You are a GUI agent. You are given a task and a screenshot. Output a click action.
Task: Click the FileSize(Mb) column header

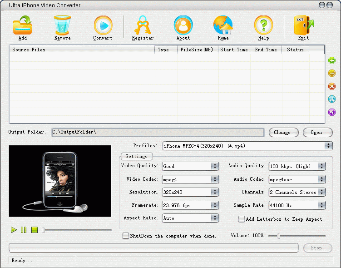coord(198,50)
